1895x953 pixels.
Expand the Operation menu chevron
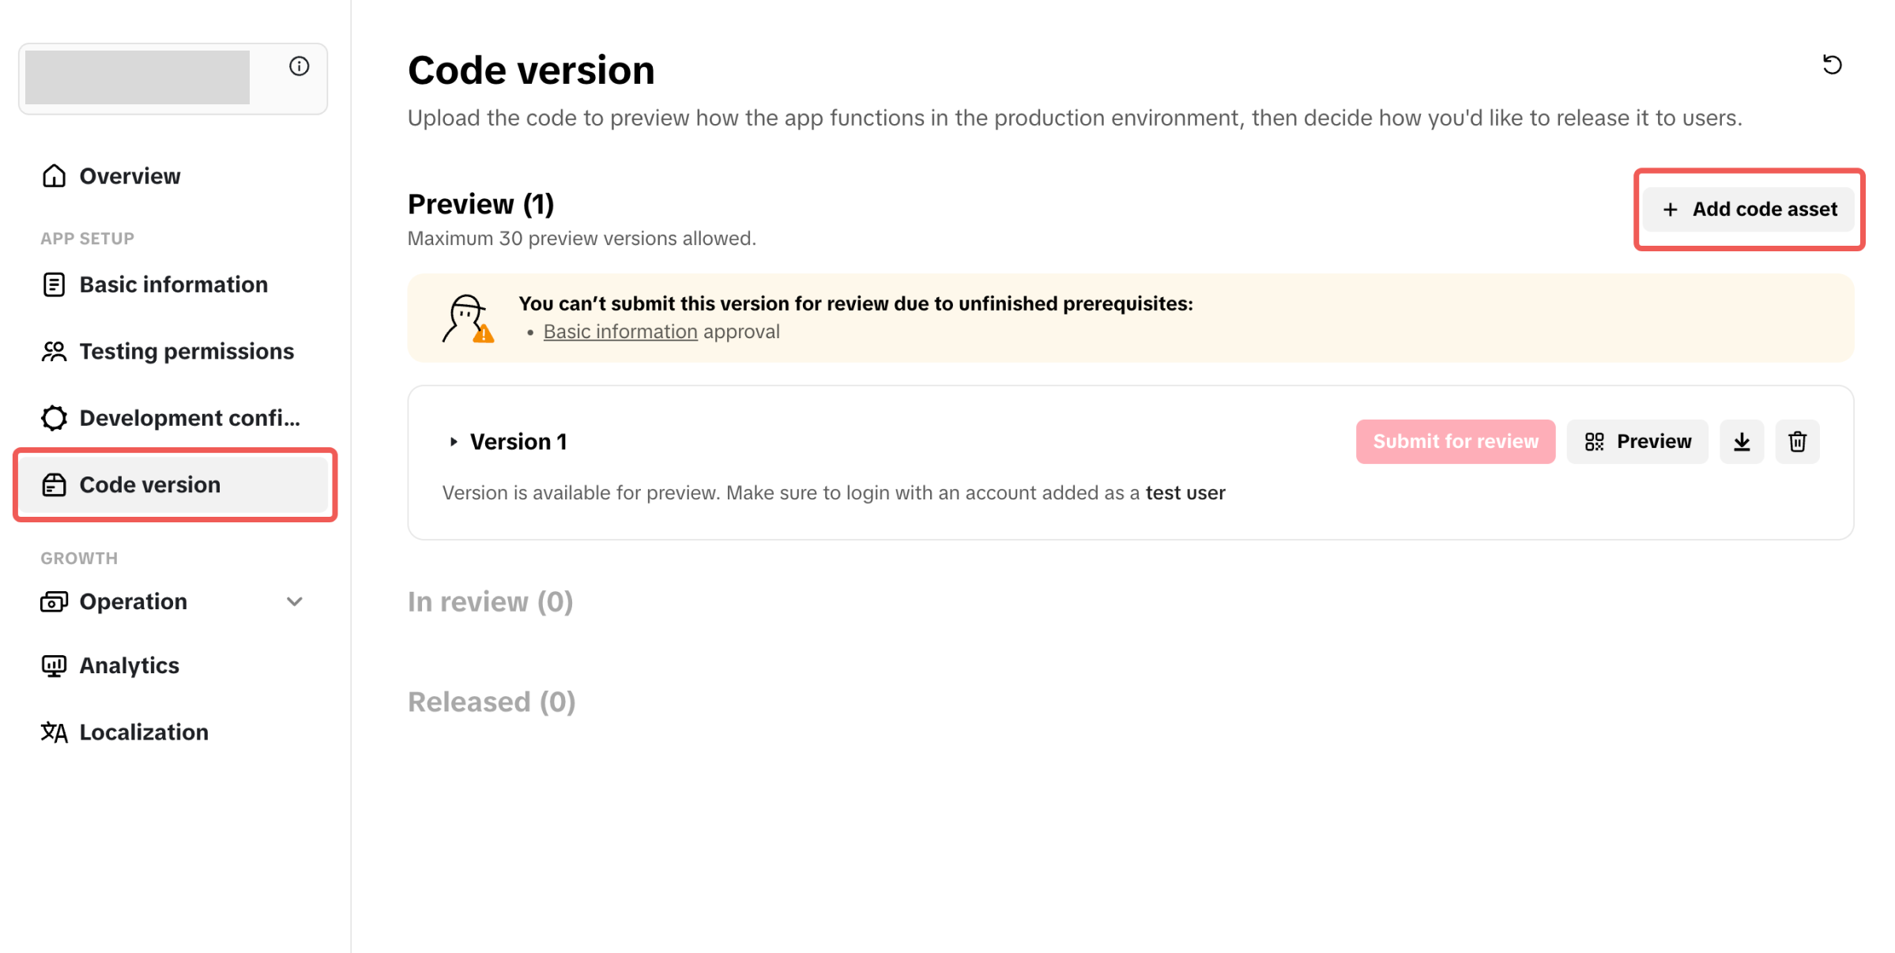pos(295,602)
